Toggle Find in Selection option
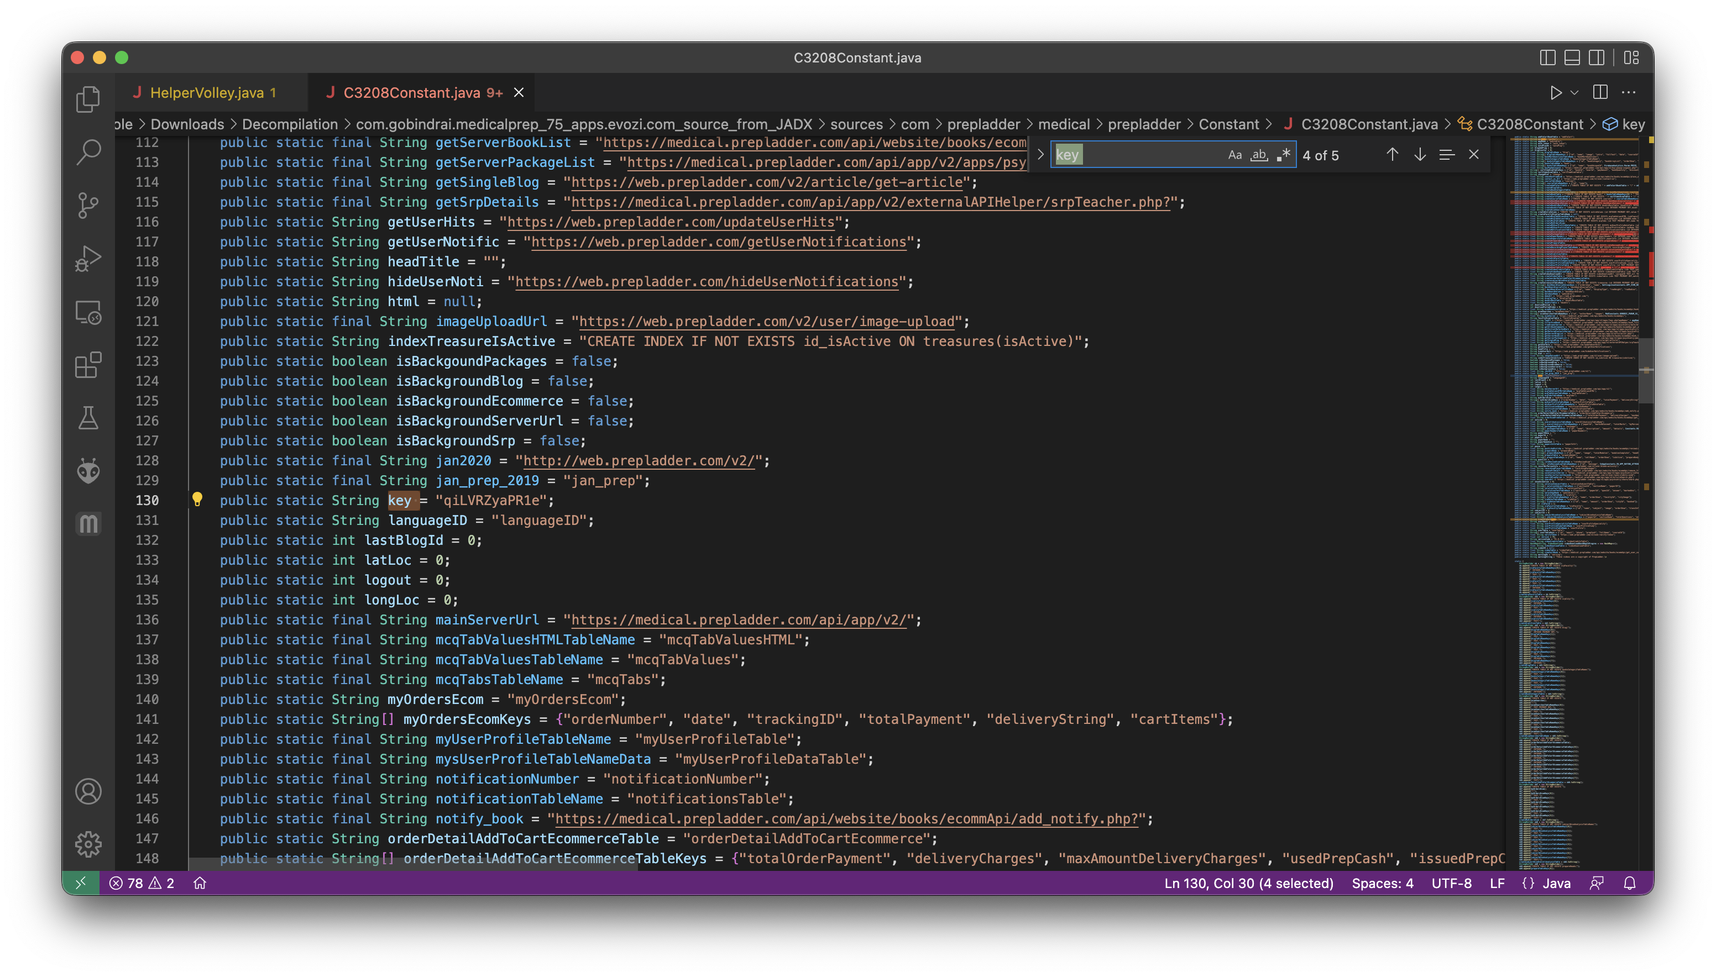1716x977 pixels. point(1447,155)
